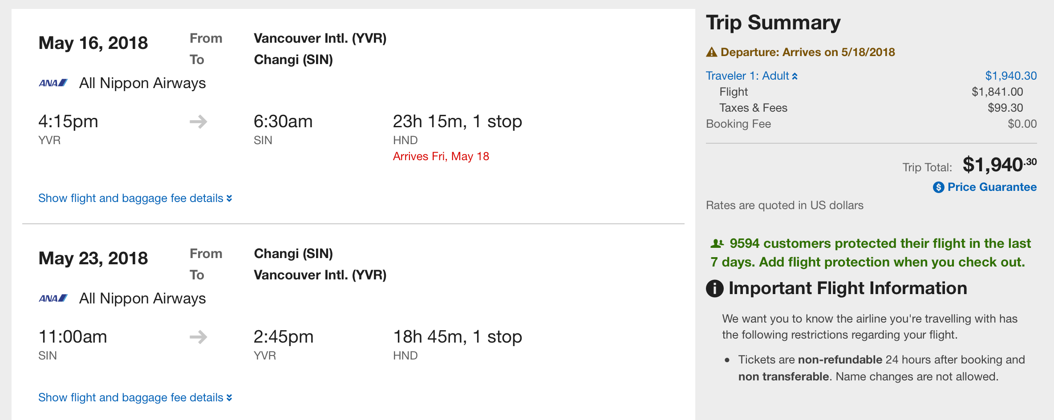Show baggage fee details for the May 16 flight
1054x420 pixels.
coord(135,198)
